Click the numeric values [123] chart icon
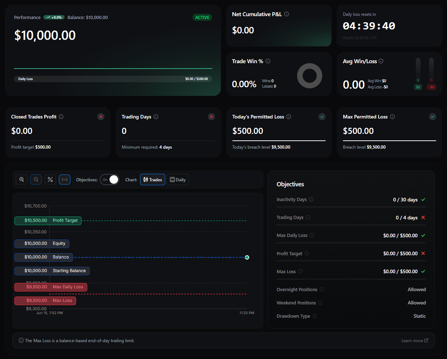The width and height of the screenshot is (447, 359). [65, 179]
